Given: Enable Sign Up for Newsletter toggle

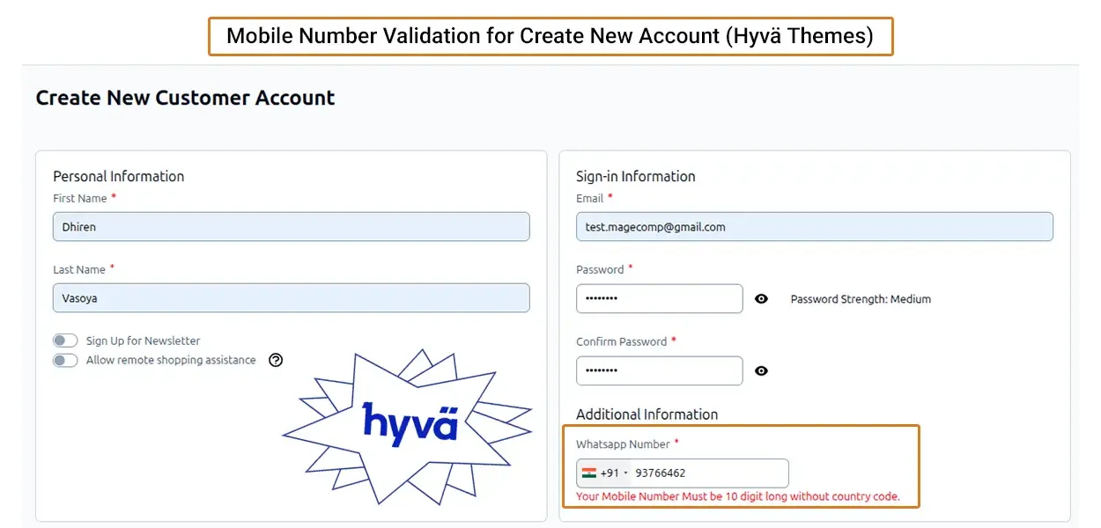Looking at the screenshot, I should tap(65, 341).
